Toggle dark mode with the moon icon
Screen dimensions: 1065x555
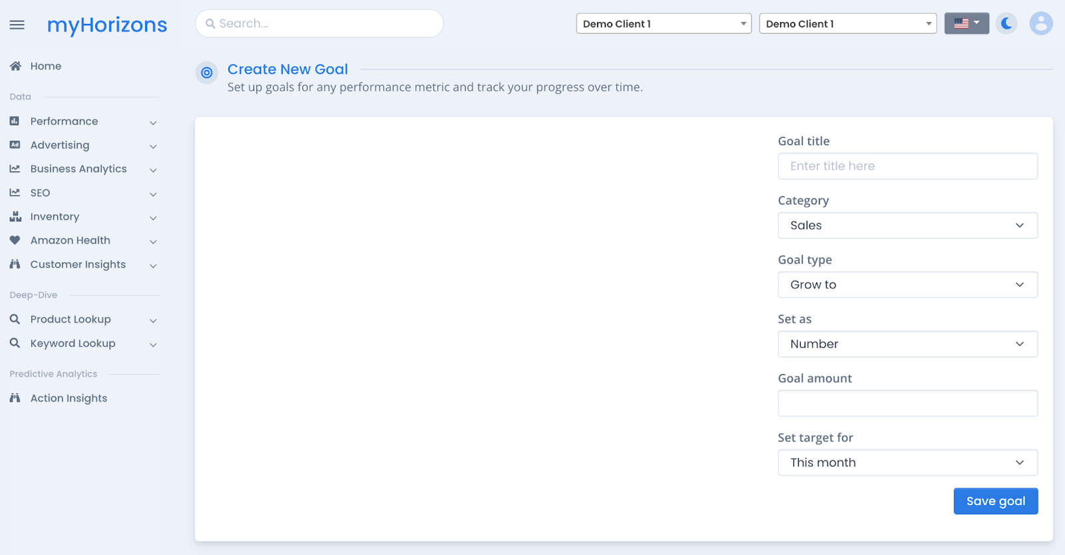1006,23
